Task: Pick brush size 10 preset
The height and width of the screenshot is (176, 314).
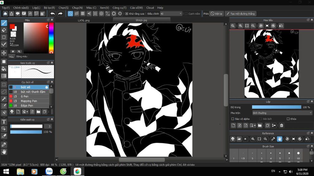Action: click(x=298, y=155)
